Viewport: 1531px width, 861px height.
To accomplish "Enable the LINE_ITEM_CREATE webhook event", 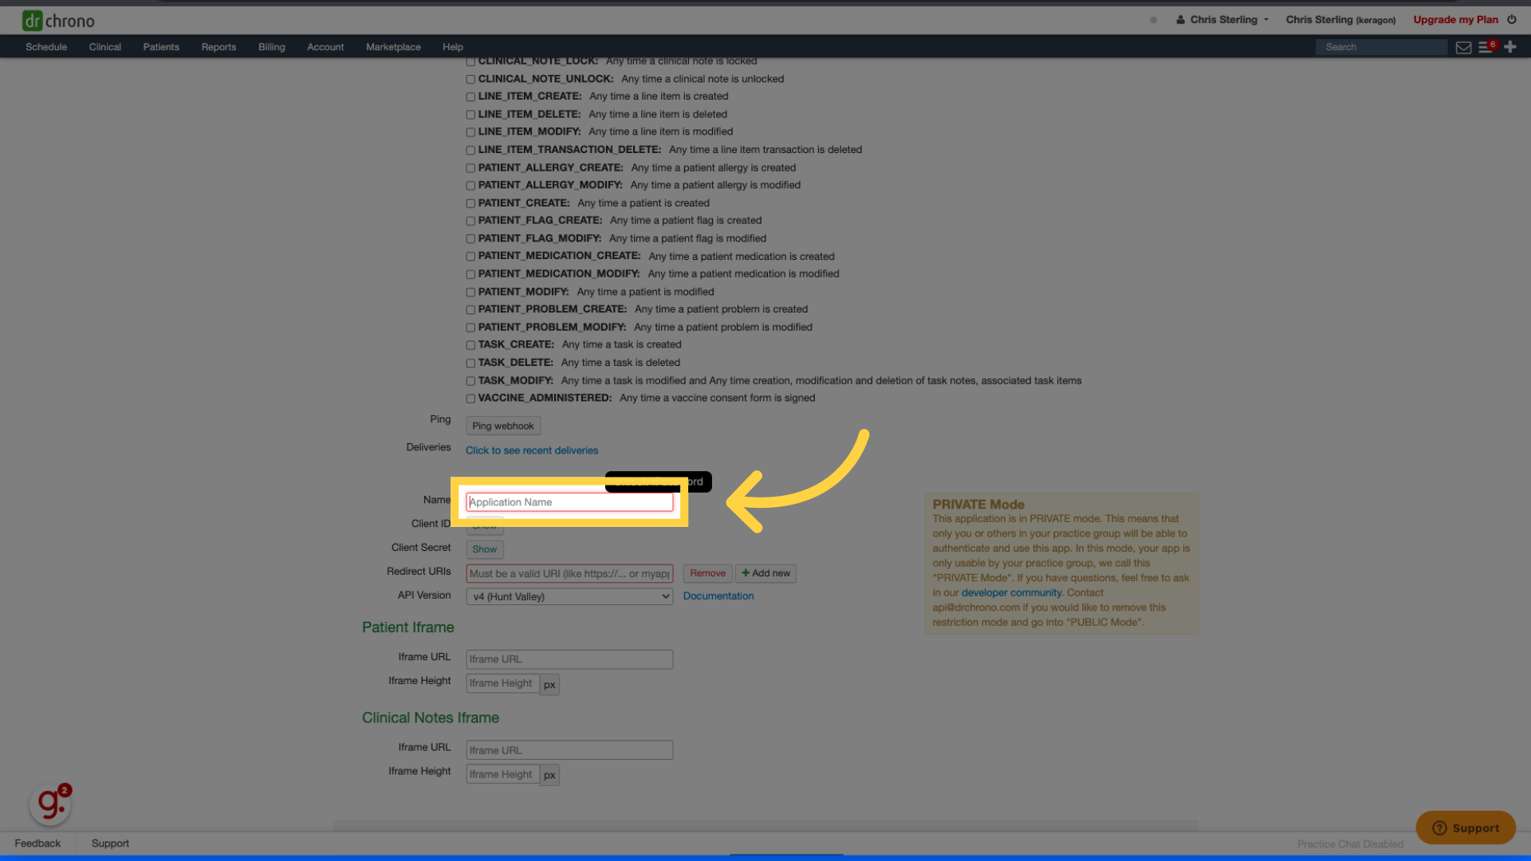I will click(x=470, y=96).
